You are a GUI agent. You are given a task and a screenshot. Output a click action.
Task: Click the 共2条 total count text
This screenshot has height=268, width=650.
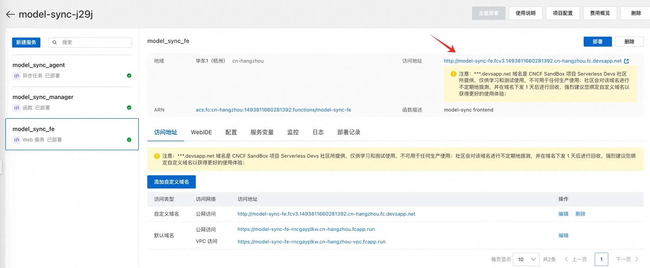coord(549,259)
